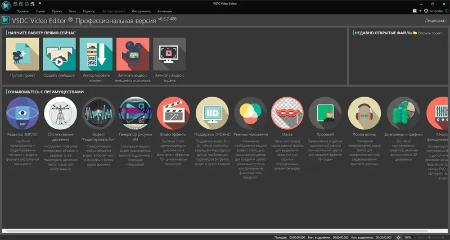Click the Поддержка UHD&HD monitor icon

click(x=212, y=113)
